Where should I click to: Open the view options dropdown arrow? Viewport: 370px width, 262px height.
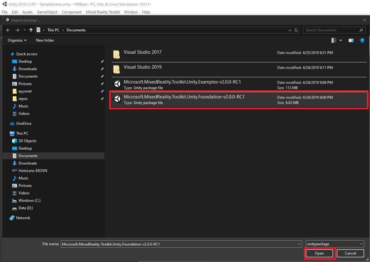click(341, 40)
